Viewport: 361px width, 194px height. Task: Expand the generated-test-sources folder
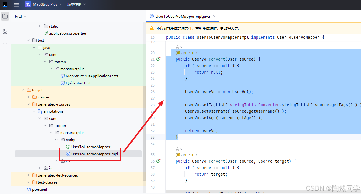pyautogui.click(x=28, y=175)
